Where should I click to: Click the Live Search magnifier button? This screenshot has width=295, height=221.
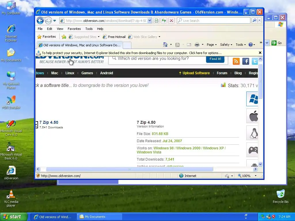(x=254, y=20)
